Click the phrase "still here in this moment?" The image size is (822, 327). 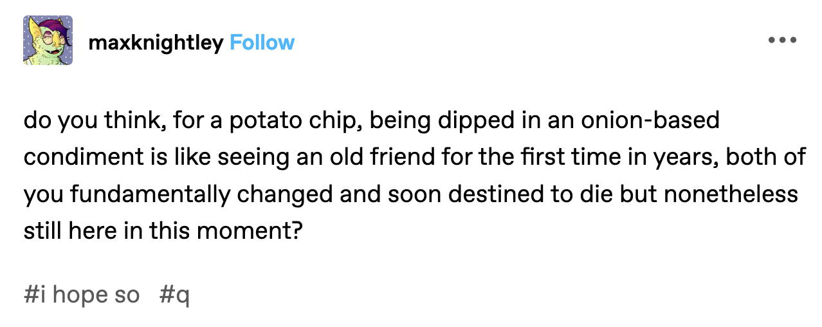coord(163,230)
